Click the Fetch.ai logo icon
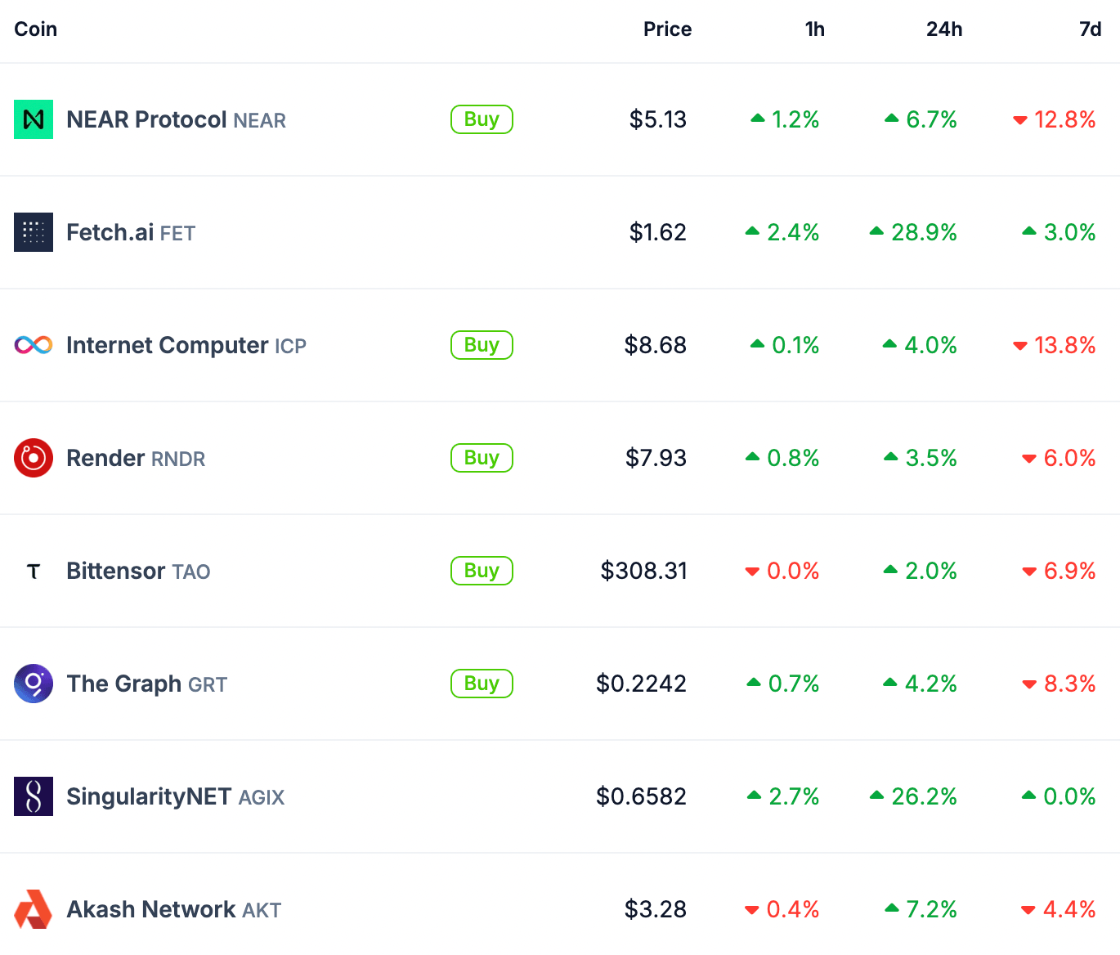1120x955 pixels. 33,232
